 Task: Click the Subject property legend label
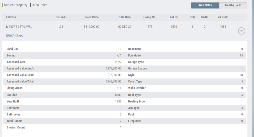(16, 5)
